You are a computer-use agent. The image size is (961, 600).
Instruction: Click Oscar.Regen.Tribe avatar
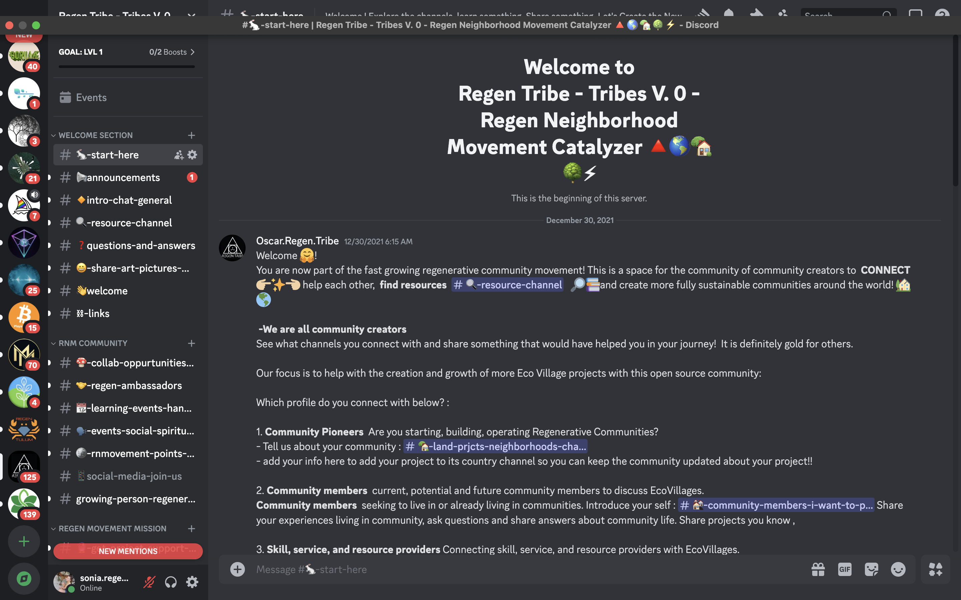[232, 248]
